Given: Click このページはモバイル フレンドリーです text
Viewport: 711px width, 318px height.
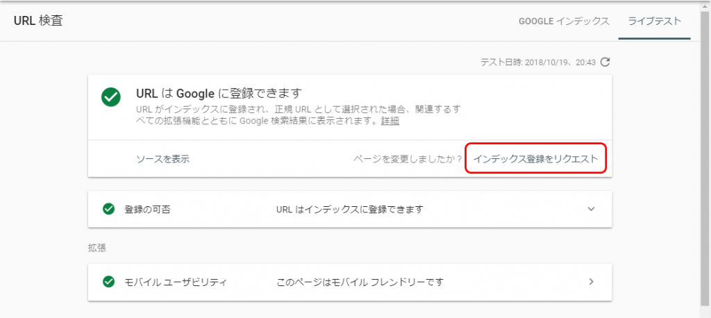Looking at the screenshot, I should (x=360, y=282).
